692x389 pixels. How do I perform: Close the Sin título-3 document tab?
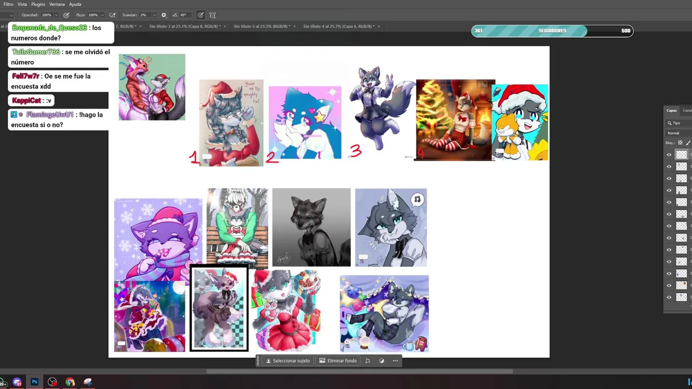(225, 26)
